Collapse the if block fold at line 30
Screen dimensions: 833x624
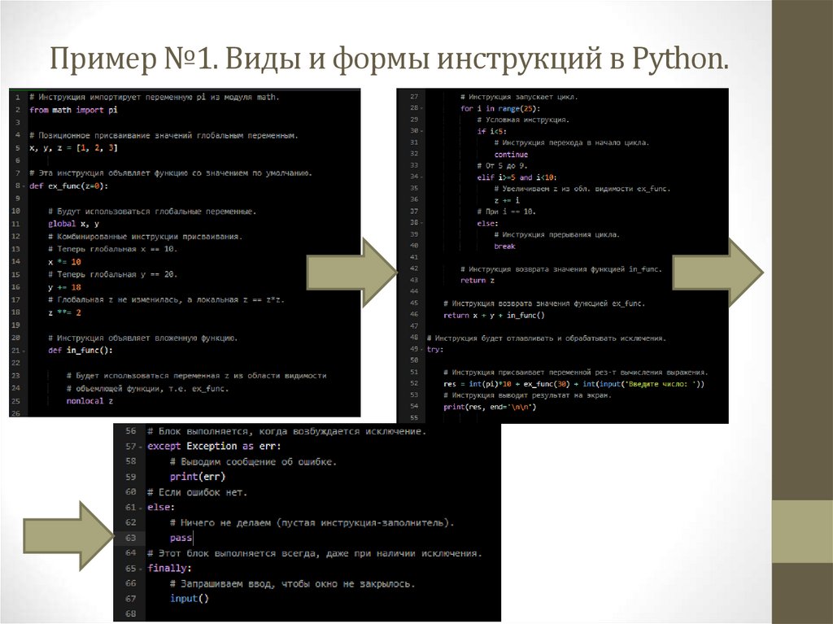pyautogui.click(x=422, y=131)
